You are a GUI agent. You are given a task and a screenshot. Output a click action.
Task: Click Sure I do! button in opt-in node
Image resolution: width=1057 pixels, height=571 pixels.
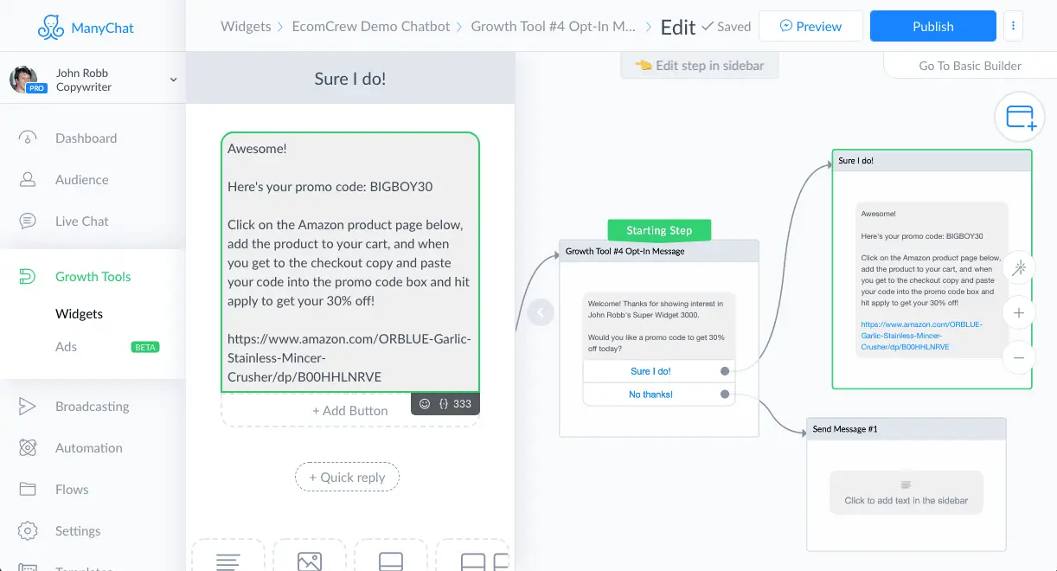pos(650,371)
